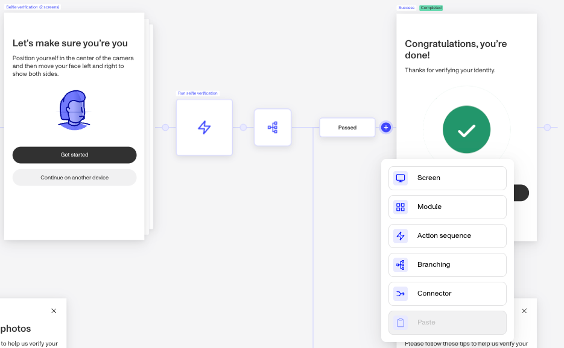564x348 pixels.
Task: Click the Paste clipboard icon
Action: (x=401, y=323)
